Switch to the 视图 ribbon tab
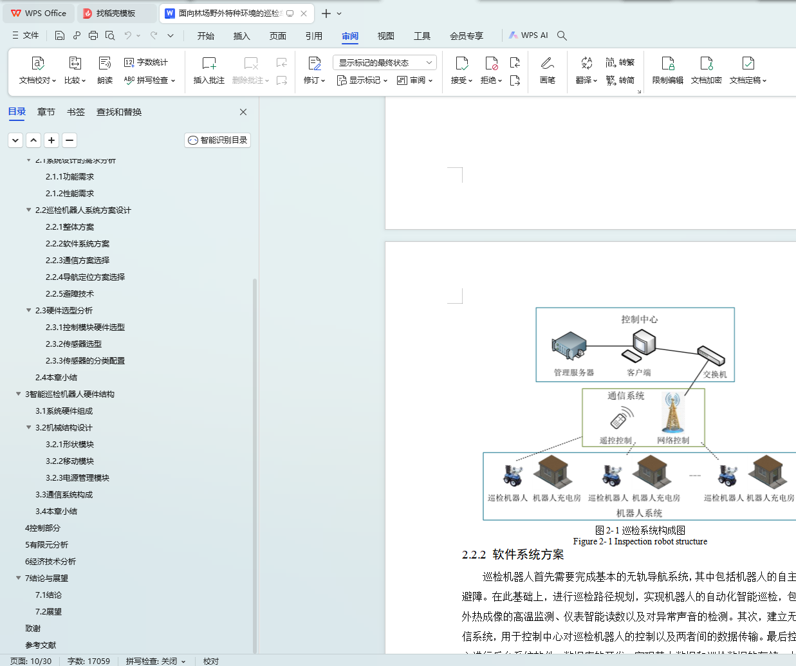The height and width of the screenshot is (666, 796). coord(386,36)
